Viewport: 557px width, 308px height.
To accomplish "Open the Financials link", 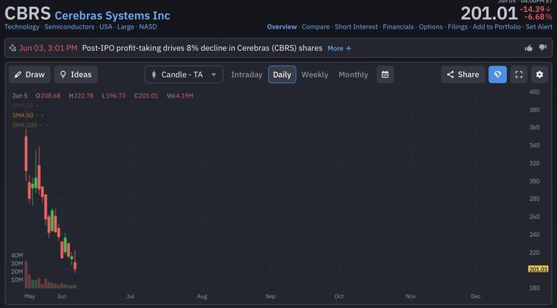I will (x=398, y=26).
